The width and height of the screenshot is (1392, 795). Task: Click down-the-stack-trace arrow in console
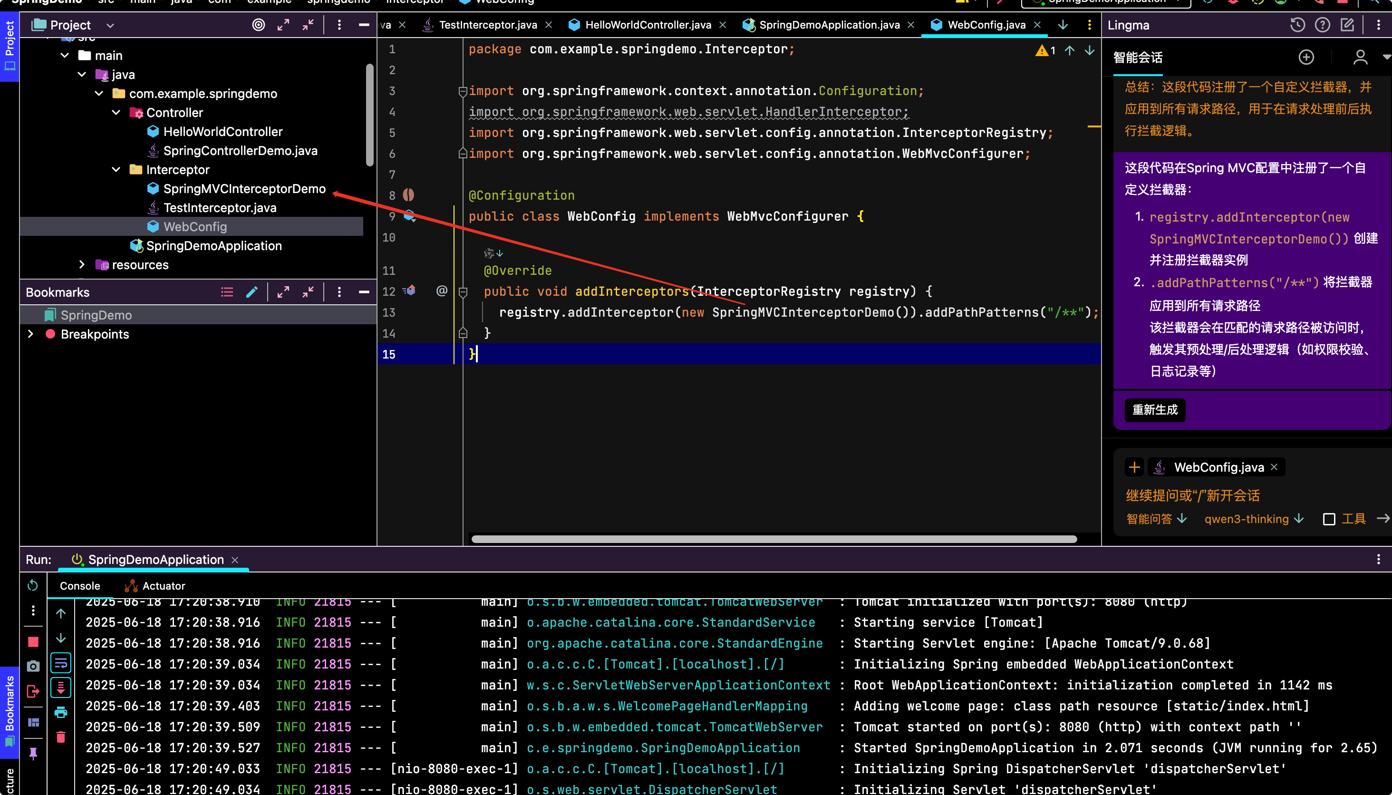pyautogui.click(x=60, y=638)
